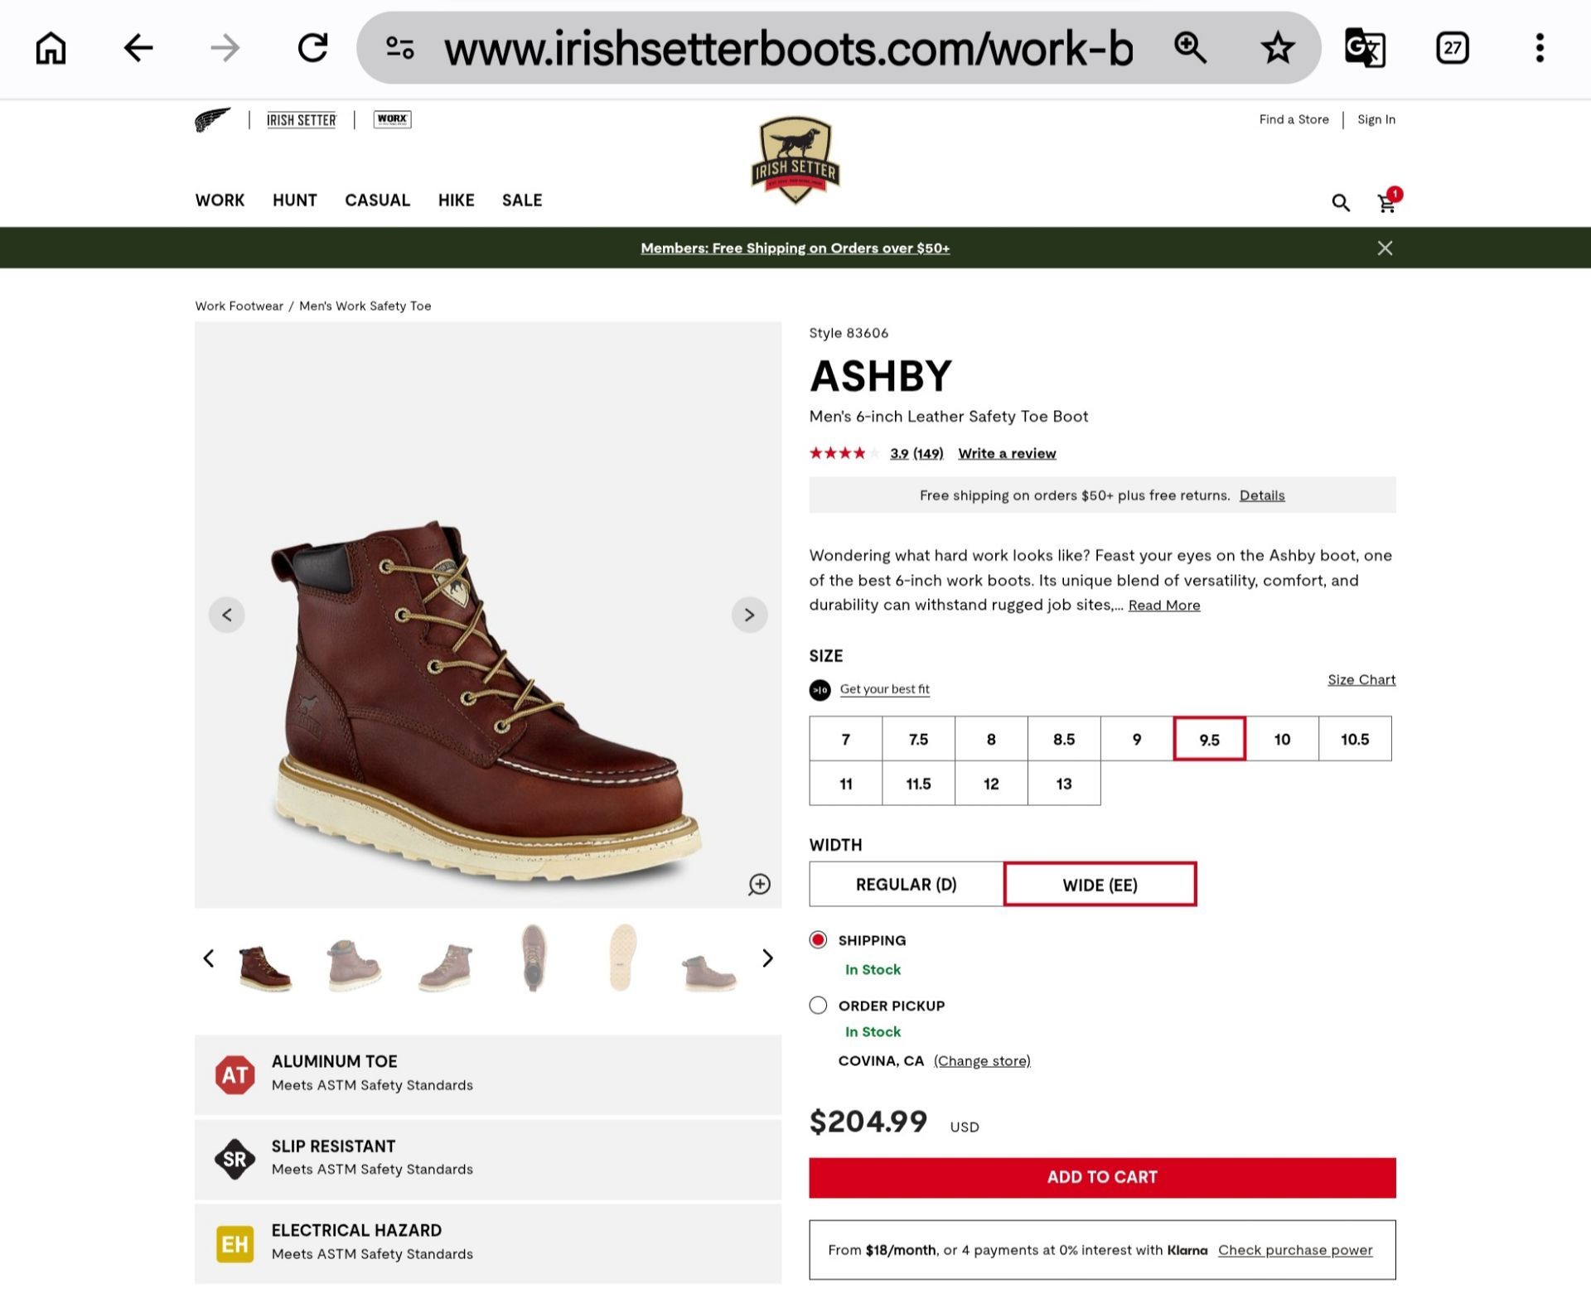Select the Order Pickup radio option

818,1005
